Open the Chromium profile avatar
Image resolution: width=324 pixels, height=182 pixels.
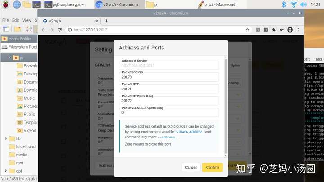(290, 30)
